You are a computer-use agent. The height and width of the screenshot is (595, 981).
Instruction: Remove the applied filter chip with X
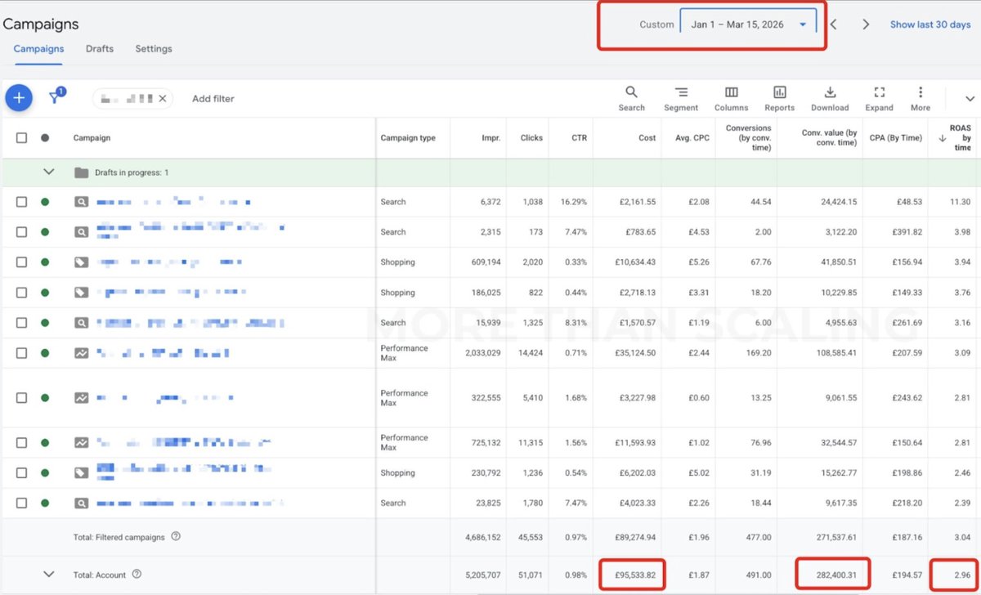click(x=163, y=99)
